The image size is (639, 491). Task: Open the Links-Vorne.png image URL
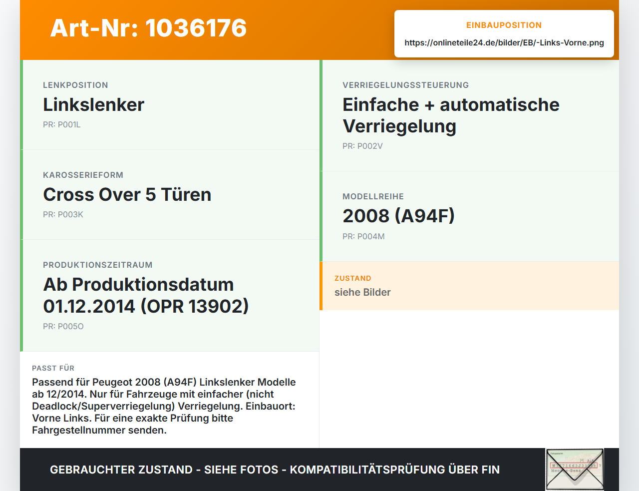(x=504, y=43)
